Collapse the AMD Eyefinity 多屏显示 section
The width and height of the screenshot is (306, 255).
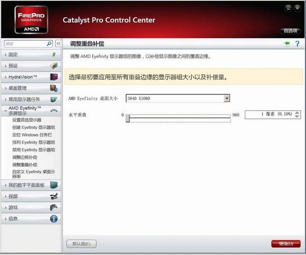pos(6,111)
